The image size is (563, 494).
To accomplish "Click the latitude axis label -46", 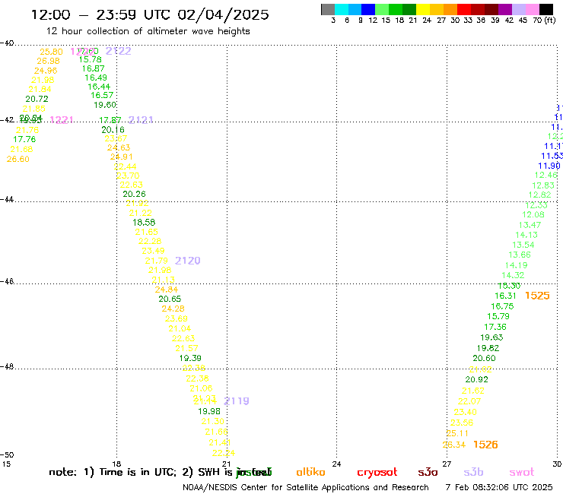I will pyautogui.click(x=7, y=281).
